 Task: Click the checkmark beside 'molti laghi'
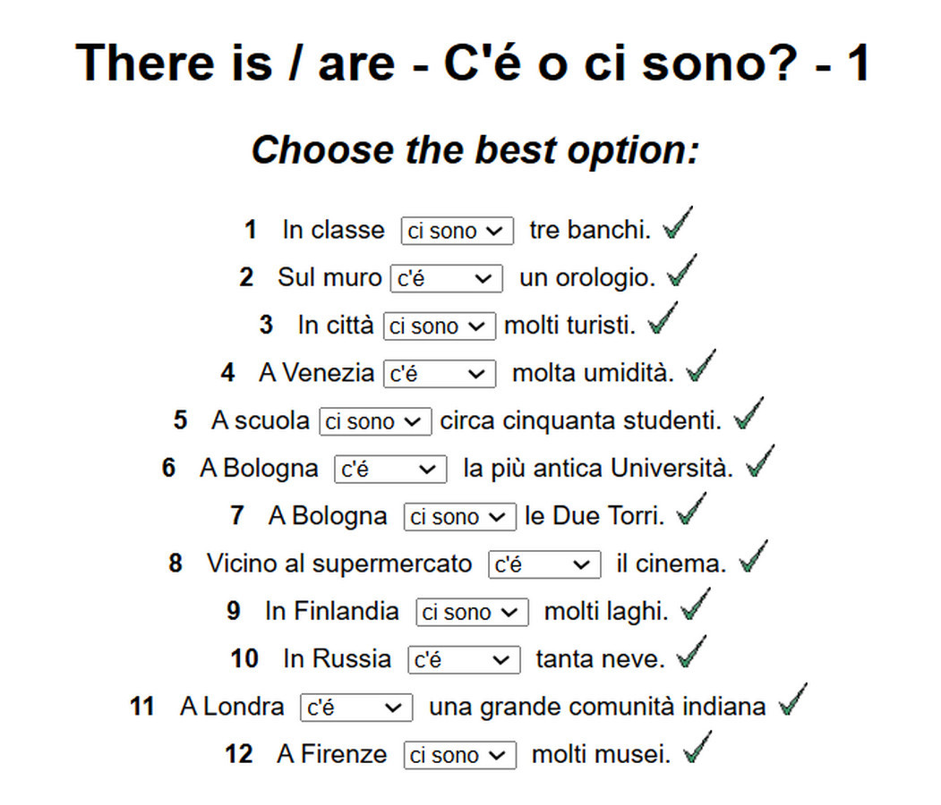696,606
